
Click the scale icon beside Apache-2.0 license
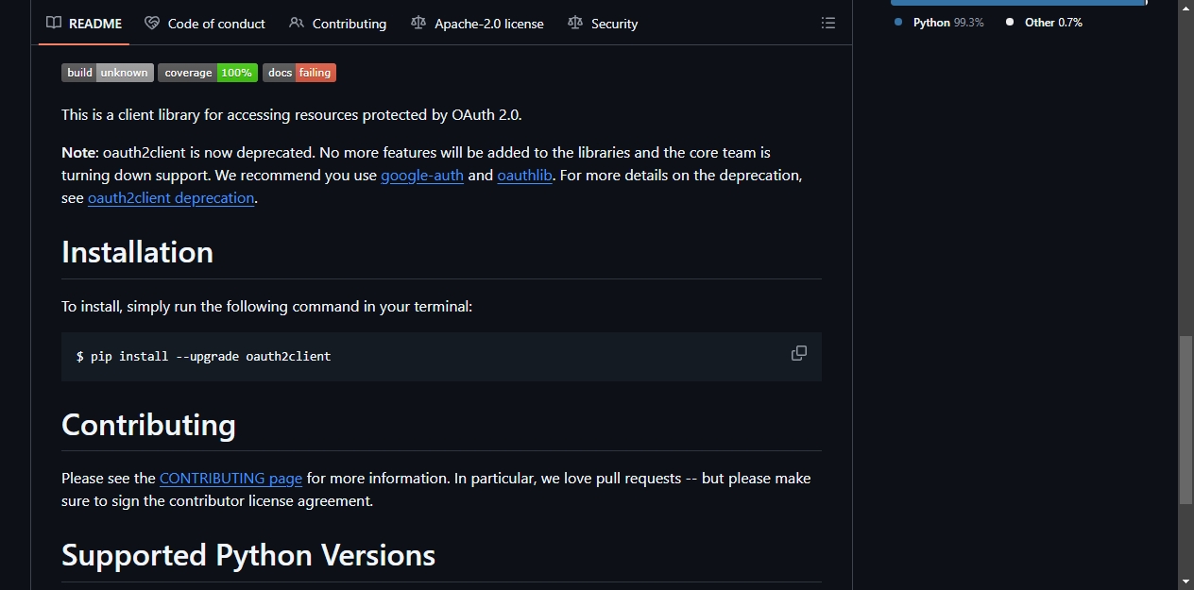(418, 23)
